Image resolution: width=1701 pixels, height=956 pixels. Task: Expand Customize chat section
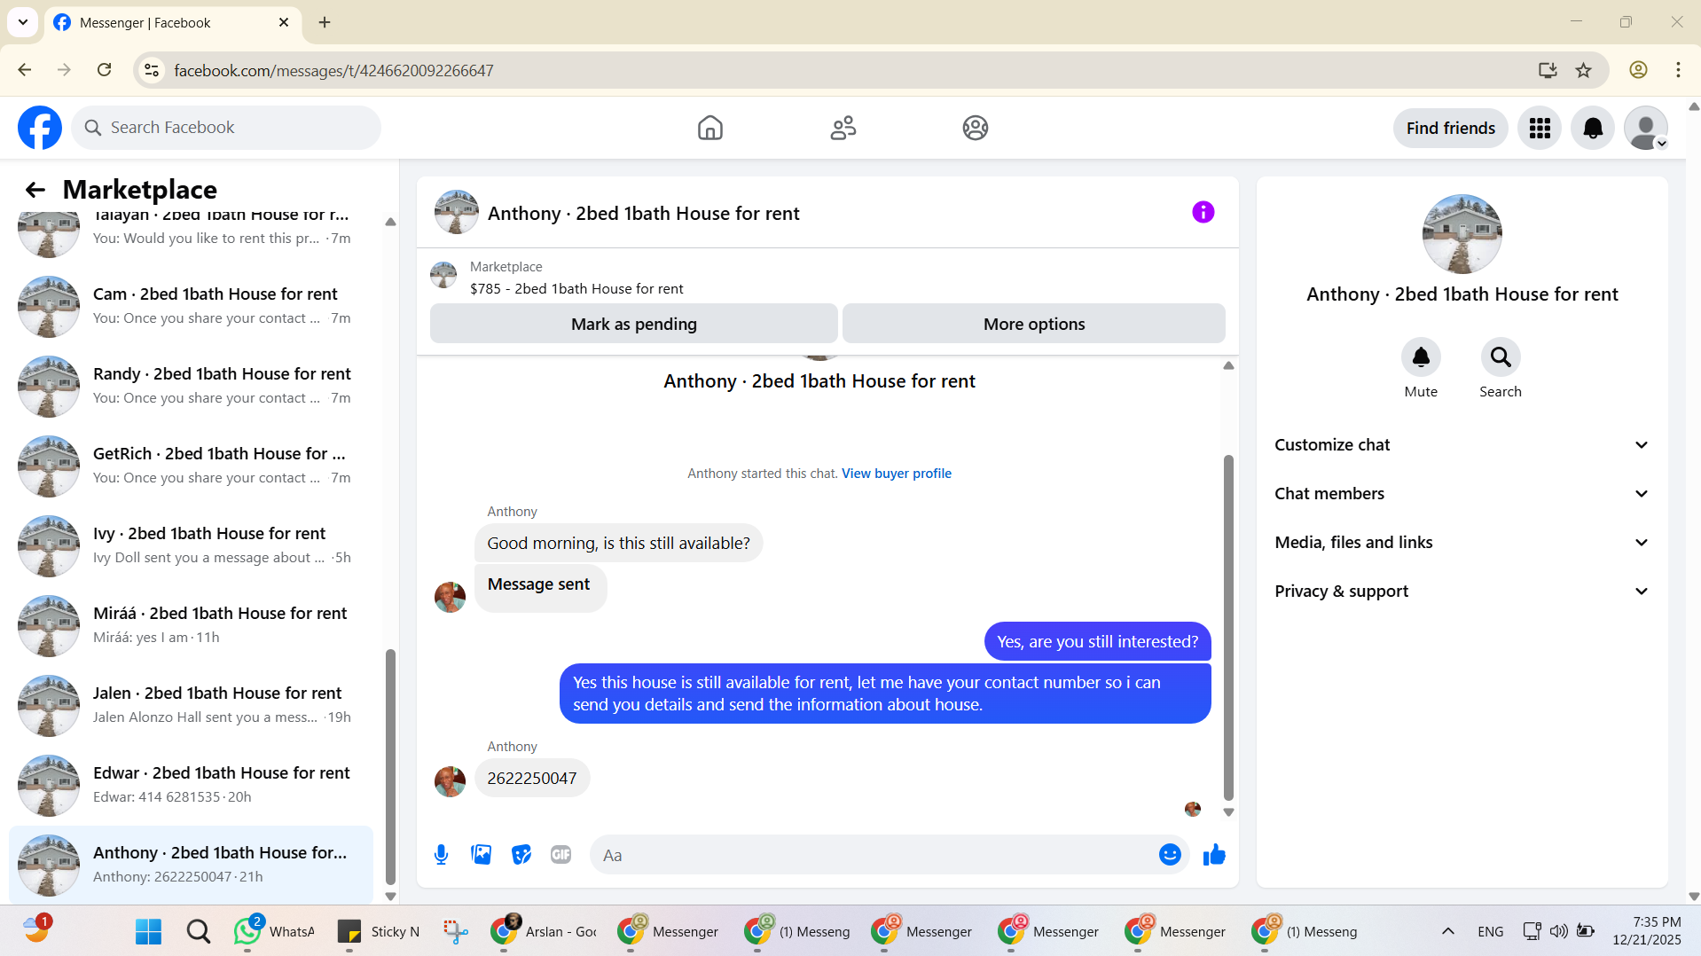pos(1462,445)
